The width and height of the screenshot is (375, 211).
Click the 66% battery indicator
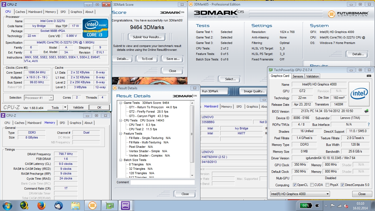pos(306,206)
